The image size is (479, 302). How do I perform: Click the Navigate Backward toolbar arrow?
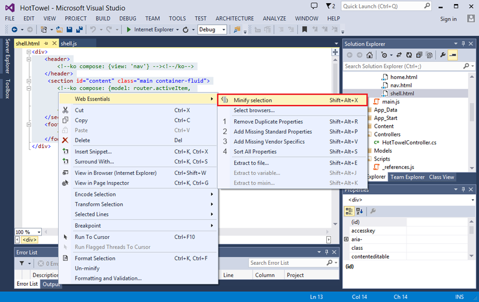click(14, 29)
